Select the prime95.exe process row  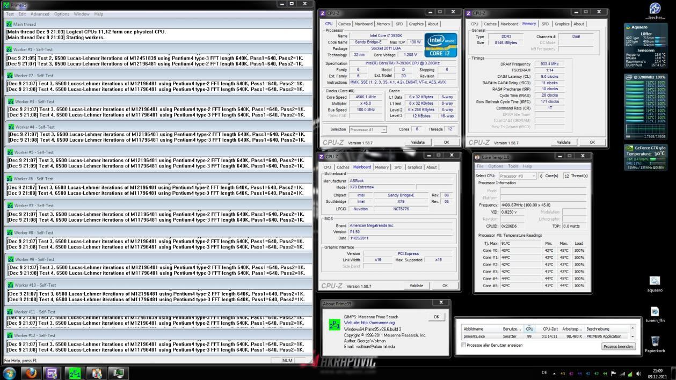pos(545,337)
